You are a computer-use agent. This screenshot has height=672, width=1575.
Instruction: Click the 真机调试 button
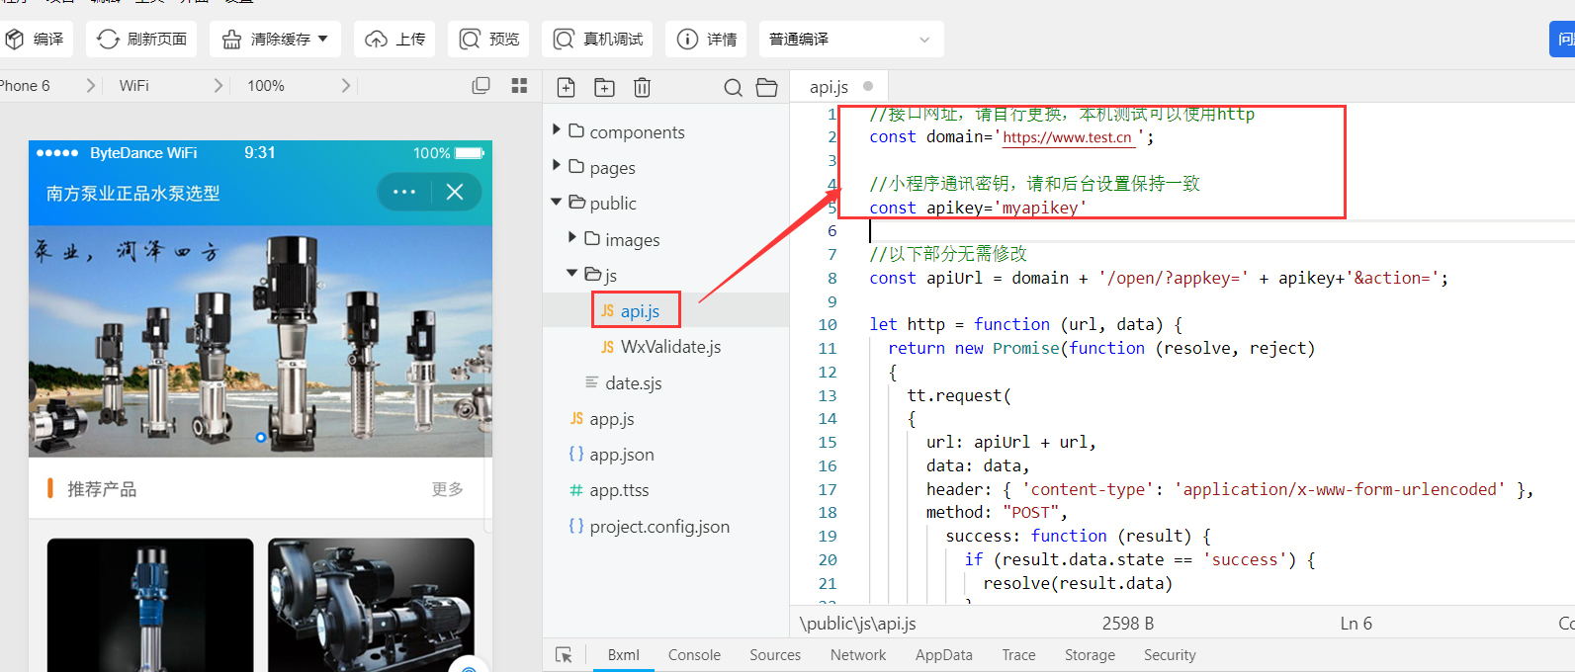coord(598,40)
